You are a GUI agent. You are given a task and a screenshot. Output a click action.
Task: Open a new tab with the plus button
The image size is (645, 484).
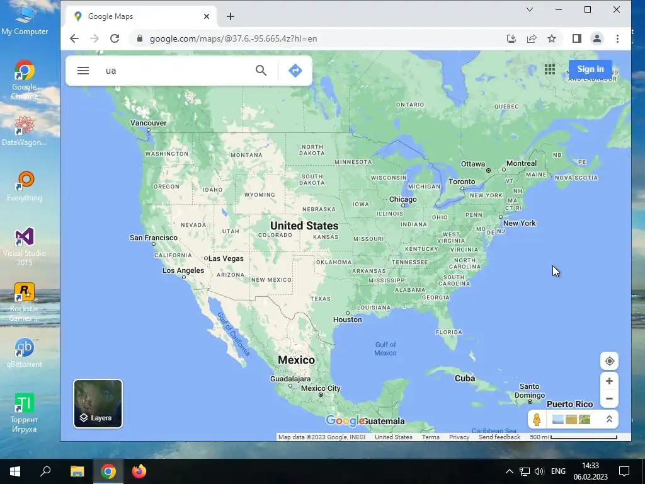pos(231,16)
